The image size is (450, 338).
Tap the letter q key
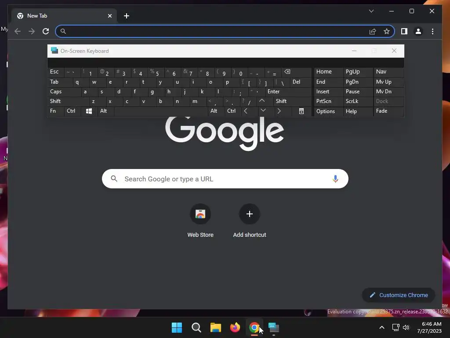[x=81, y=82]
